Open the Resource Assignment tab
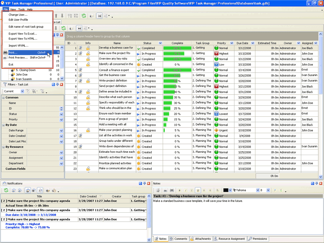Screen dimensions: 324x243 point(229,239)
